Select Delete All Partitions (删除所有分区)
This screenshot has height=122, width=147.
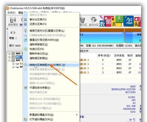pos(39,54)
